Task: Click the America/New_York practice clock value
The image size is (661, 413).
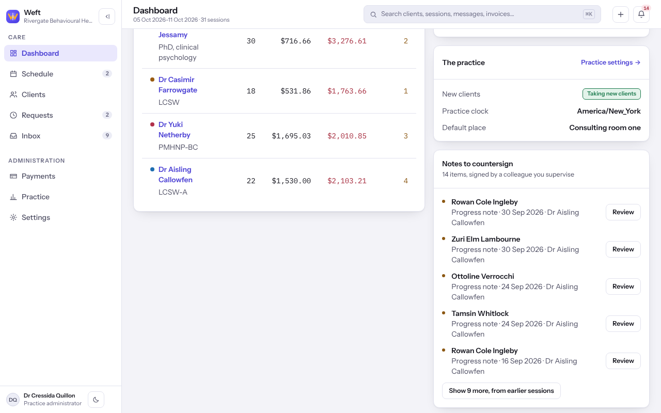Action: 609,111
